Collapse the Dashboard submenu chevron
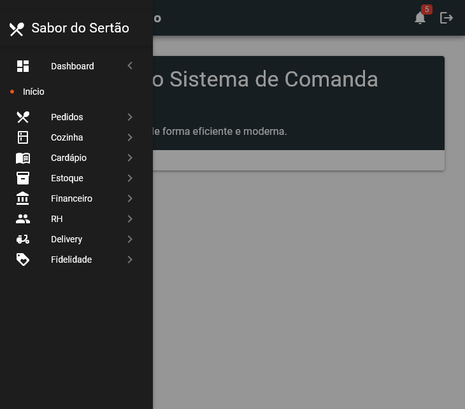Screen dimensions: 465x409 click(x=130, y=66)
